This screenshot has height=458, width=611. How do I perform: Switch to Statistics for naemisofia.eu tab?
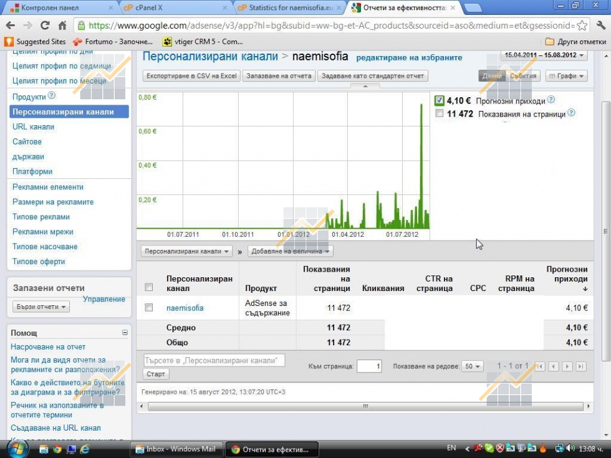[289, 7]
